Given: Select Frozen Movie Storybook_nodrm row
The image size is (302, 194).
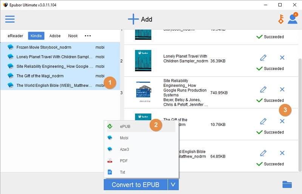Looking at the screenshot, I should click(60, 47).
